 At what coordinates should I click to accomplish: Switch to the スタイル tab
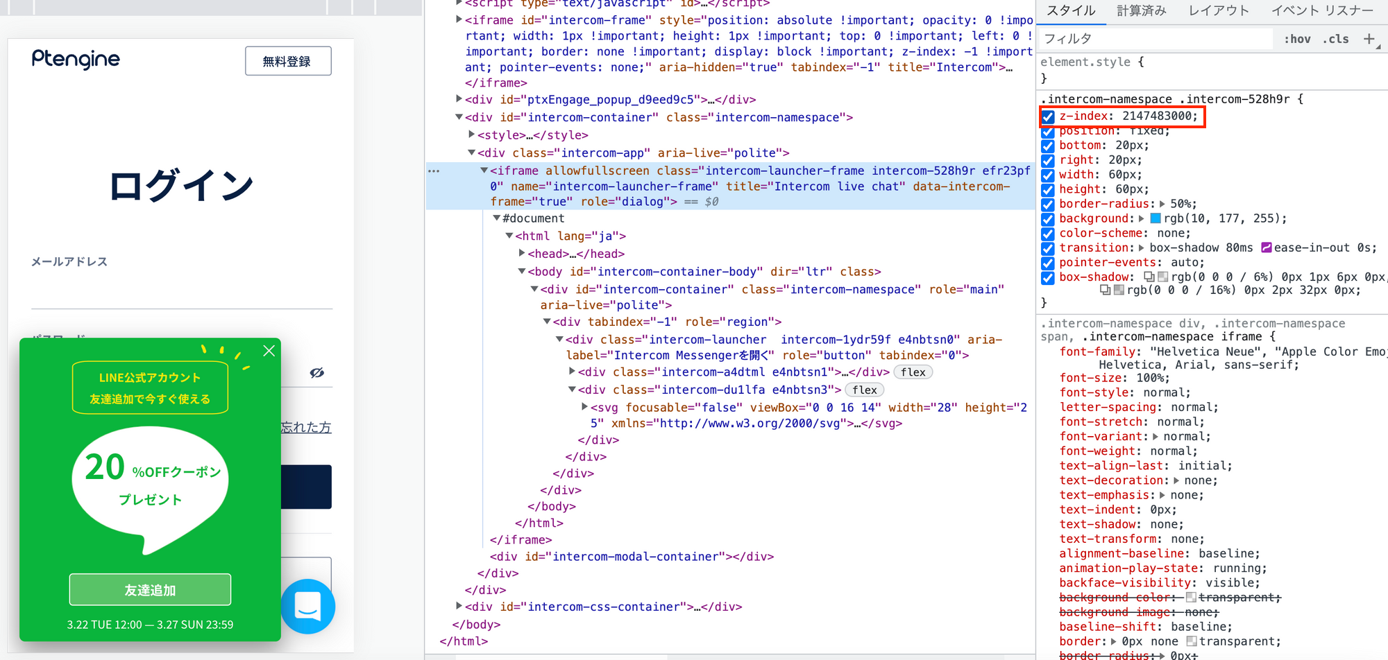(1071, 10)
